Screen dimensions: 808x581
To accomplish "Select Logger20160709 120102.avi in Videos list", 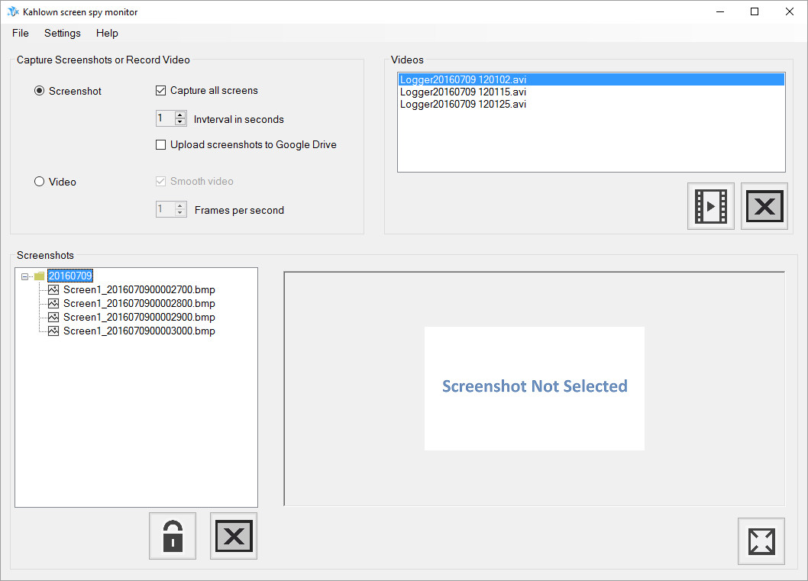I will [x=591, y=79].
